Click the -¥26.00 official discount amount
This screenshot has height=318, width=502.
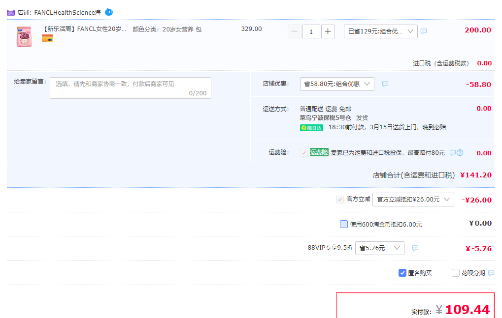[476, 200]
